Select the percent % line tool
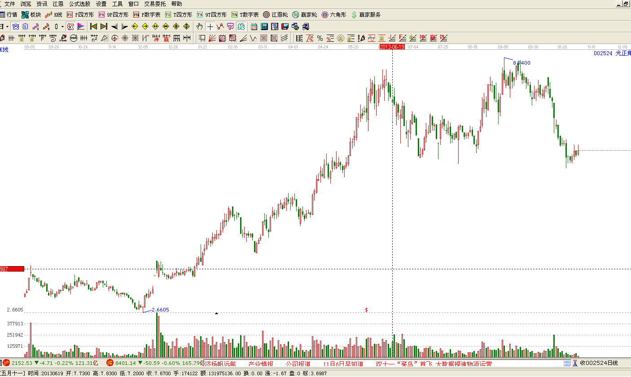The height and width of the screenshot is (377, 631). pos(320,38)
